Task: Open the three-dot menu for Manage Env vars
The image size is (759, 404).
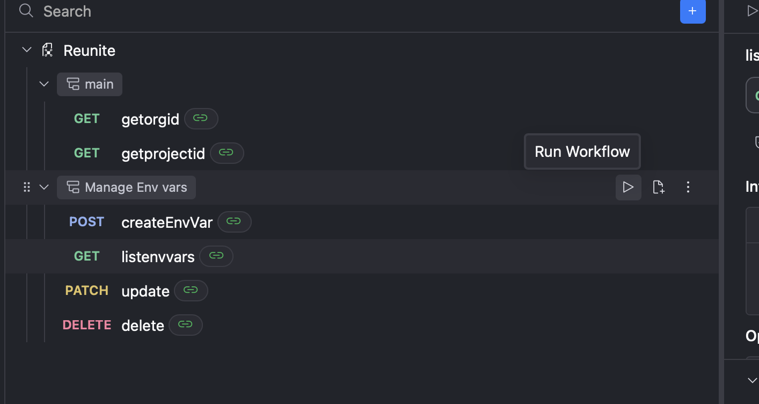Action: click(x=688, y=187)
